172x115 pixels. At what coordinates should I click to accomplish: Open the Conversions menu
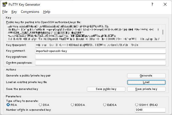point(30,12)
